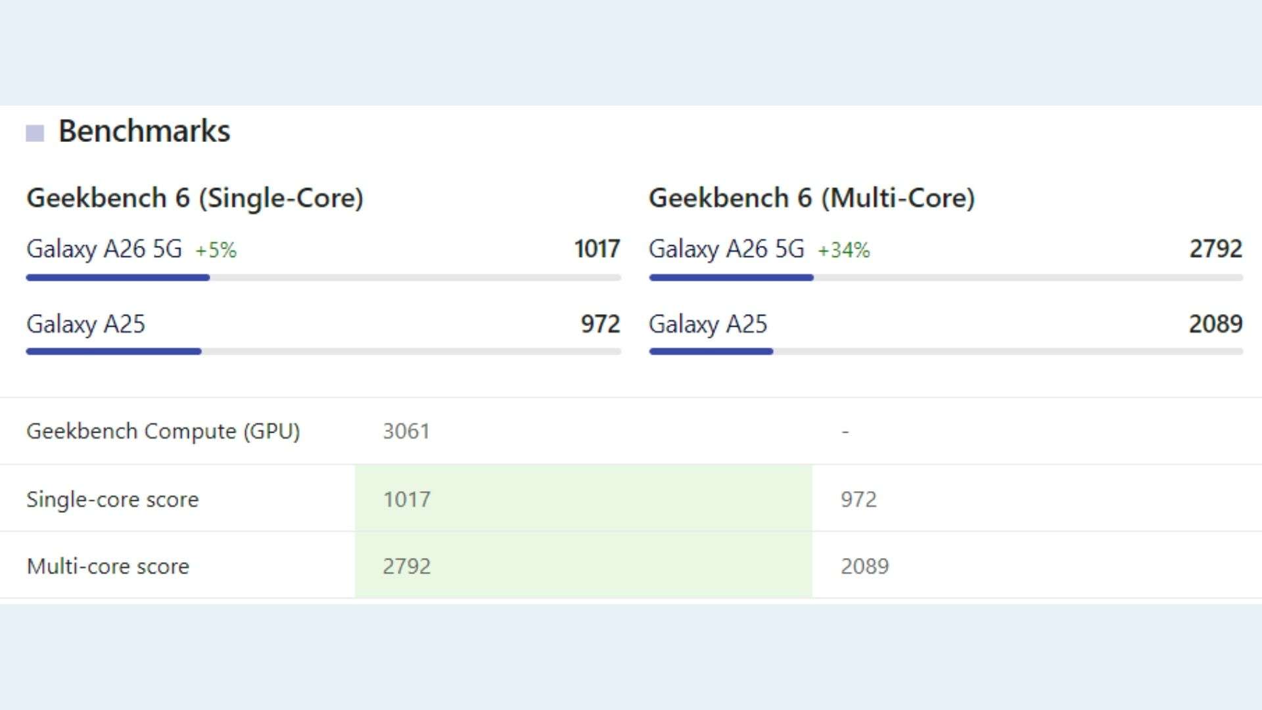Viewport: 1262px width, 710px height.
Task: Select the Geekbench Compute (GPU) row label
Action: (x=163, y=431)
